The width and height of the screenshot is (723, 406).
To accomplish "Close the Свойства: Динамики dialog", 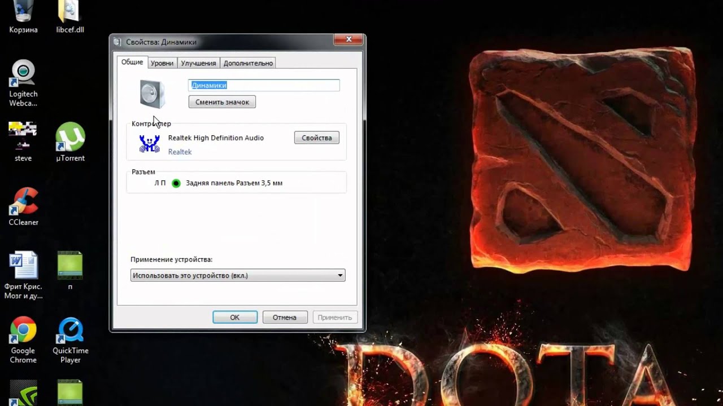I will coord(348,39).
